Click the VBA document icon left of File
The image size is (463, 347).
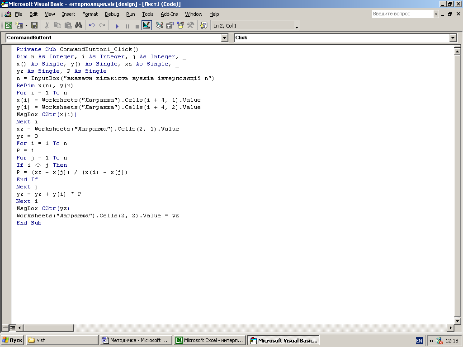8,14
